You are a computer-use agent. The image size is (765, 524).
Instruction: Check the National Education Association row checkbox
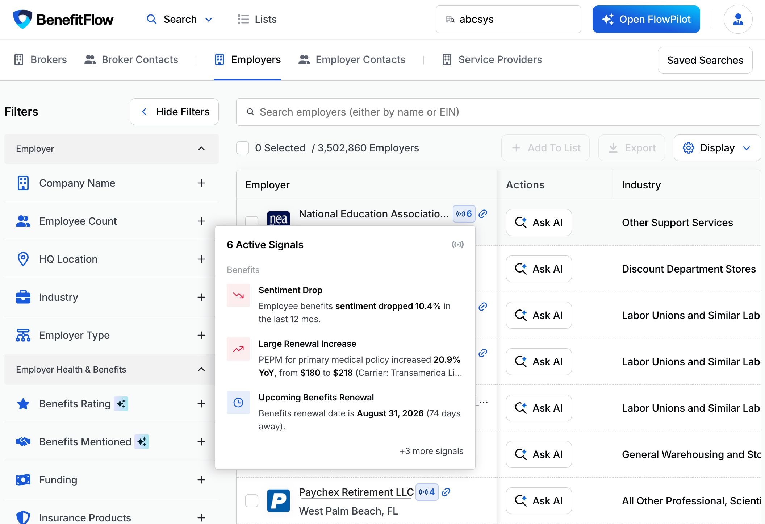[x=252, y=221]
